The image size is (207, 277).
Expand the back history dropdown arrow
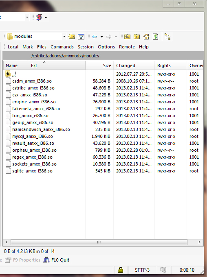pyautogui.click(x=101, y=37)
